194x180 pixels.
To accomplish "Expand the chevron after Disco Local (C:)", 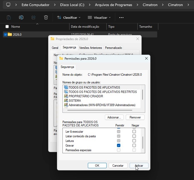I will coord(90,5).
